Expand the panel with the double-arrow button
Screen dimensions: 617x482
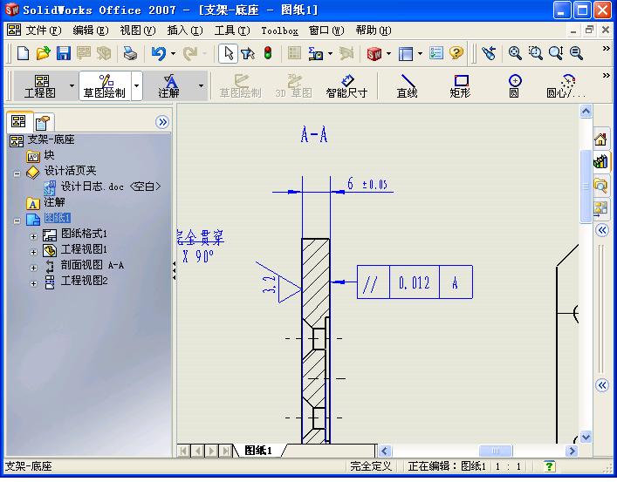[162, 122]
